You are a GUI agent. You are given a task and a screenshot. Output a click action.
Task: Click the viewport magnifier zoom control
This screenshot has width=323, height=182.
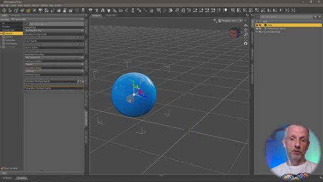click(246, 34)
